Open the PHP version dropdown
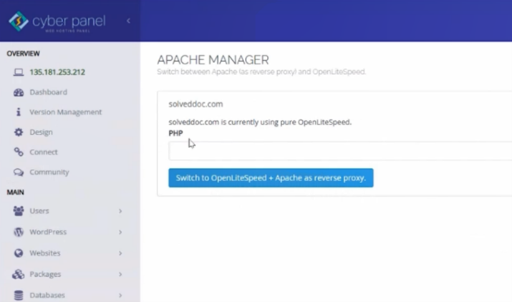The image size is (512, 302). 340,151
